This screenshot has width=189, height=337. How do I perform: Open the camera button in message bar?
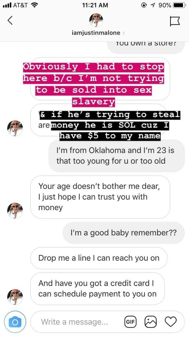[x=15, y=322]
